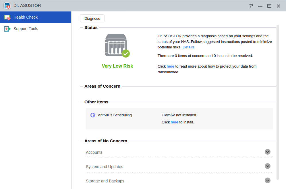The width and height of the screenshot is (286, 189).
Task: Click the '0 items of concern' summary sentence
Action: [x=205, y=56]
